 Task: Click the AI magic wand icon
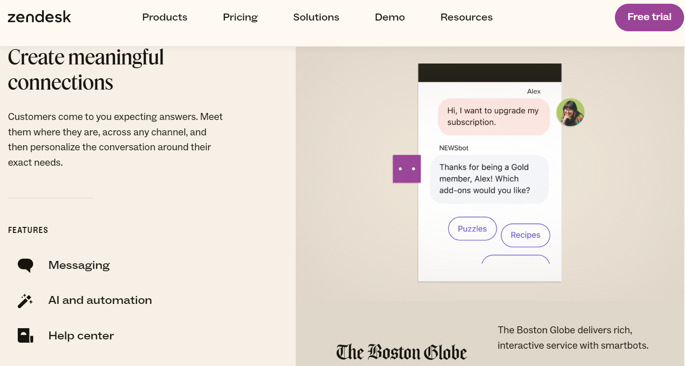[x=25, y=301]
